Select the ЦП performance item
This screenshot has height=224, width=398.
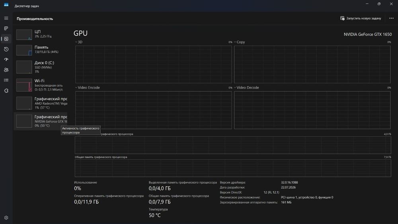pyautogui.click(x=41, y=35)
